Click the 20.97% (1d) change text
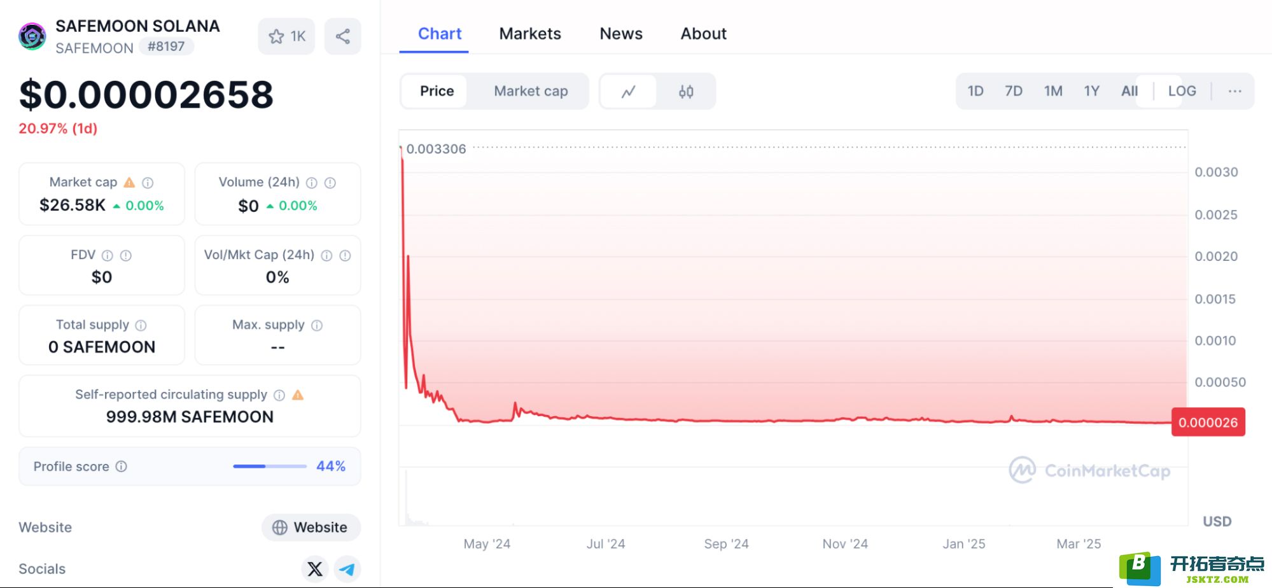The image size is (1272, 588). click(x=58, y=129)
